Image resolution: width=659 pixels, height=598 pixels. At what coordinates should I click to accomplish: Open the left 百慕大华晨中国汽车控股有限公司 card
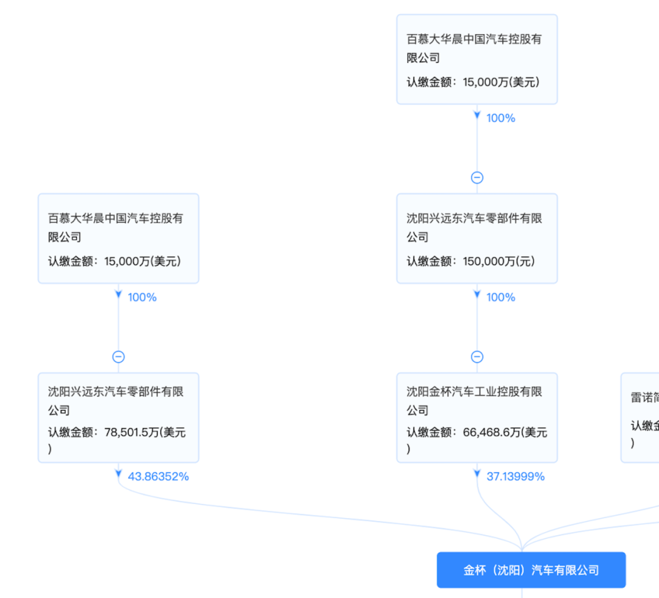click(x=118, y=238)
